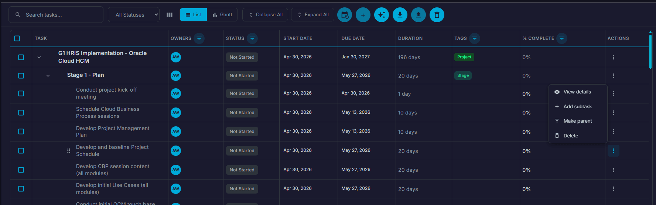Screen dimensions: 656x205
Task: Open actions menu for Develop CBP session content
Action: (x=614, y=170)
